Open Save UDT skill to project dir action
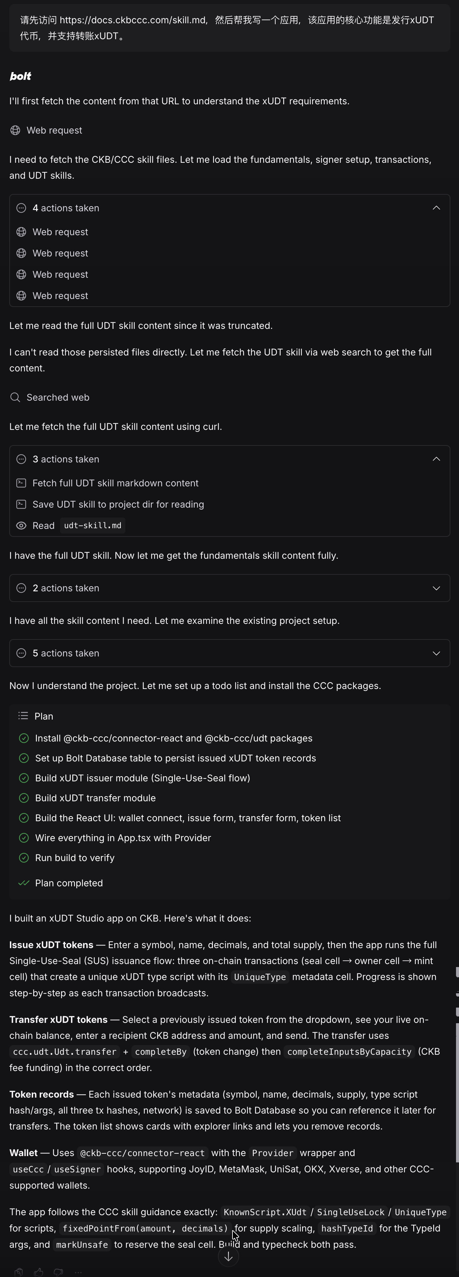Viewport: 459px width, 1277px height. [118, 504]
